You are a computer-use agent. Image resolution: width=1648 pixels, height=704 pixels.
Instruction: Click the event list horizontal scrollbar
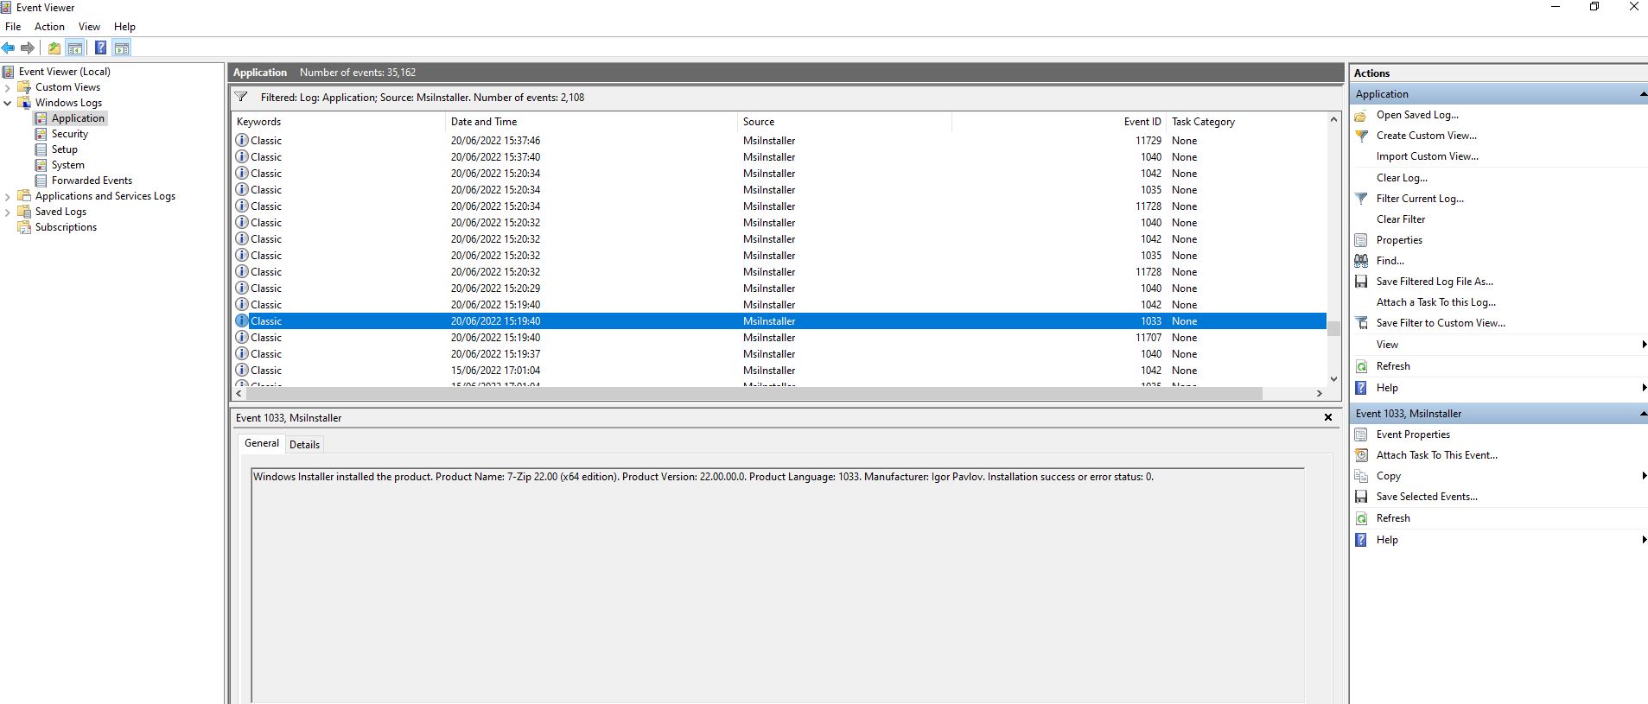click(754, 393)
